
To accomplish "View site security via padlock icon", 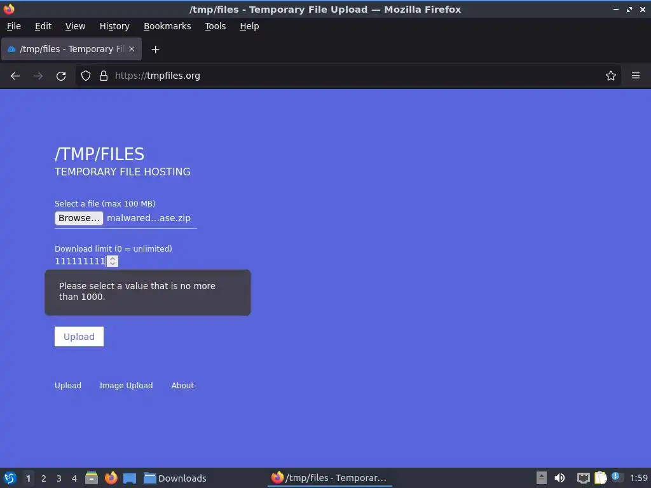I will click(x=104, y=76).
